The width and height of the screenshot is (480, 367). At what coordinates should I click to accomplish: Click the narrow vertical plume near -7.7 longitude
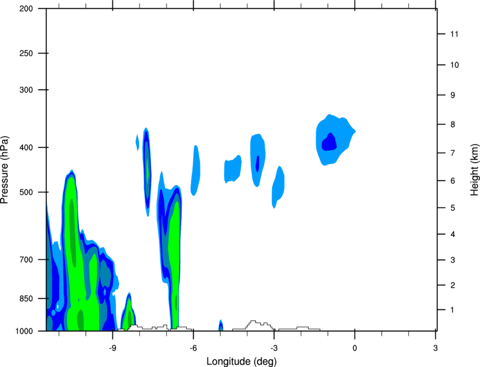tap(147, 172)
